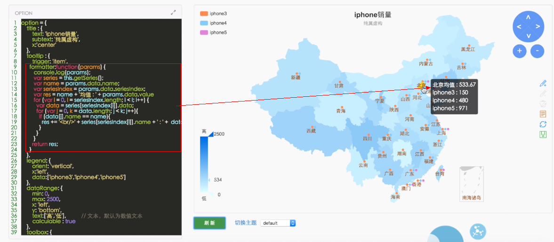
Task: Select 黑龙江 province on the map
Action: click(x=468, y=49)
